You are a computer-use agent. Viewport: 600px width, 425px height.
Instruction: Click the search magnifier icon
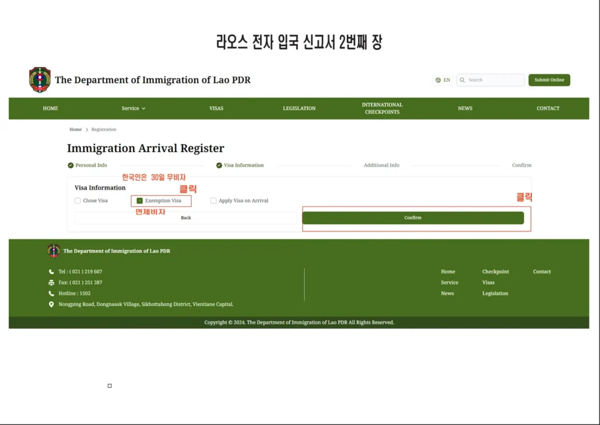pos(462,80)
